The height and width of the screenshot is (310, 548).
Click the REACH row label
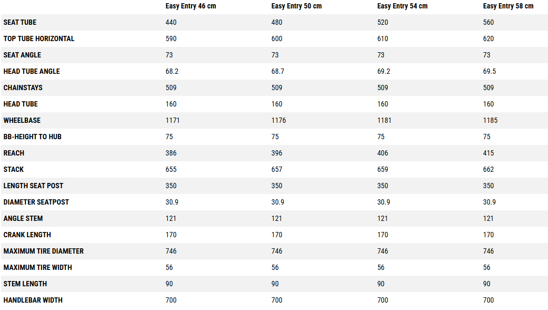click(x=14, y=153)
